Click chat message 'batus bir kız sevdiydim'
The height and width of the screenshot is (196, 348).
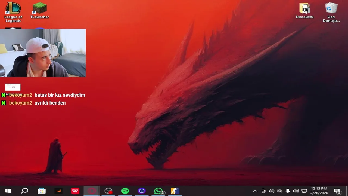tap(60, 95)
